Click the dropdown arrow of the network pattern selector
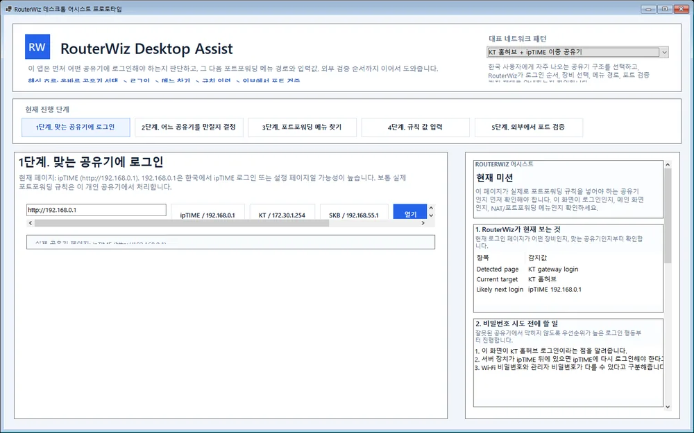This screenshot has width=694, height=433. click(664, 52)
